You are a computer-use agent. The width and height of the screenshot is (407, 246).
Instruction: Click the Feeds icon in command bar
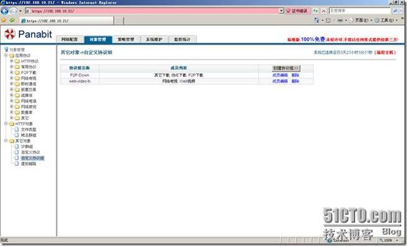coord(329,20)
